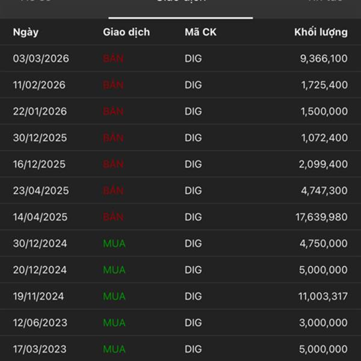Open the 16/12/2025 sell transaction date
361x361 pixels.
pos(40,164)
